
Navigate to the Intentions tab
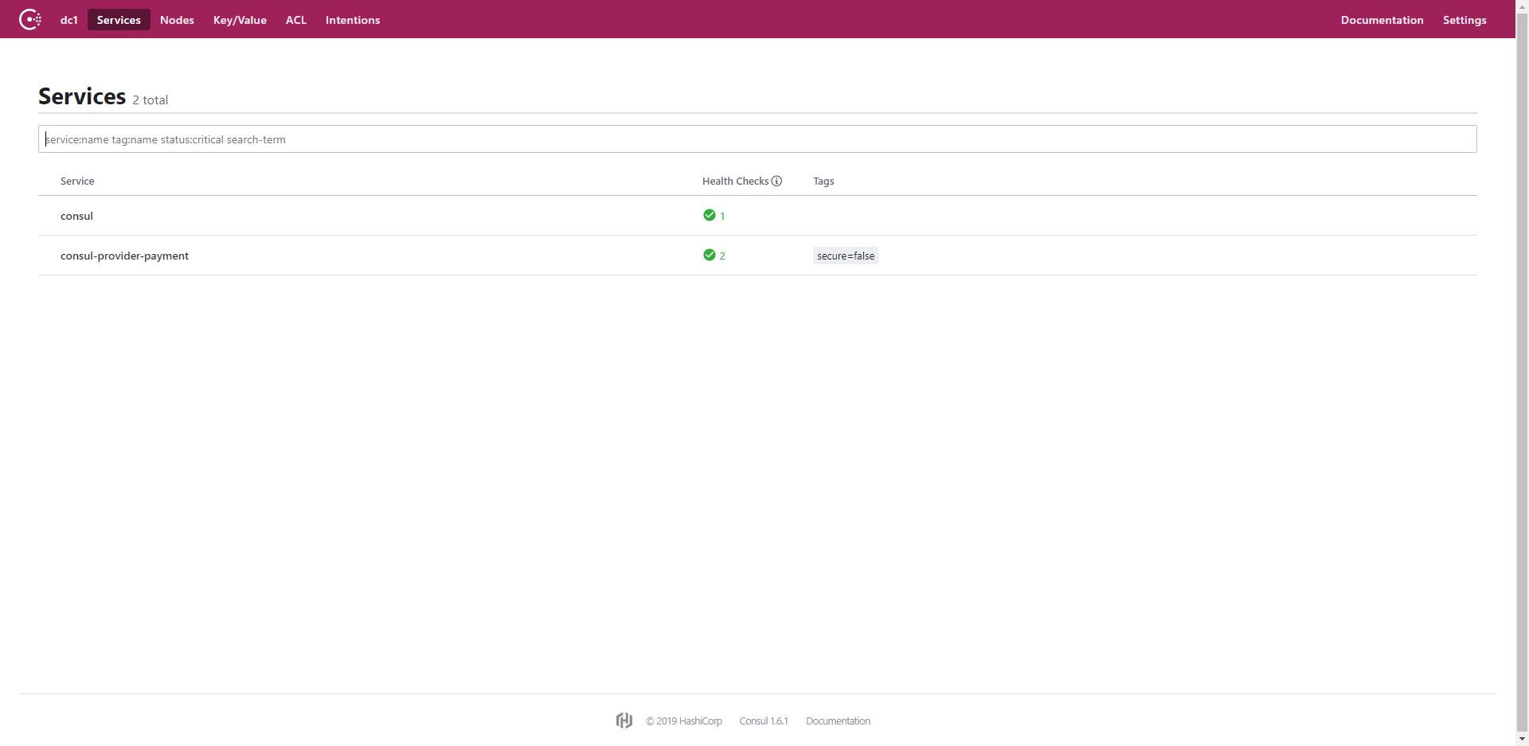[353, 20]
